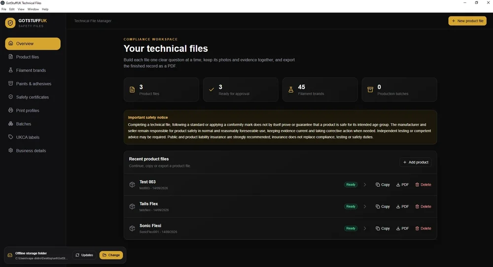Copy the Sonic Flexi product file
Screen dimensions: 493x267
click(383, 229)
